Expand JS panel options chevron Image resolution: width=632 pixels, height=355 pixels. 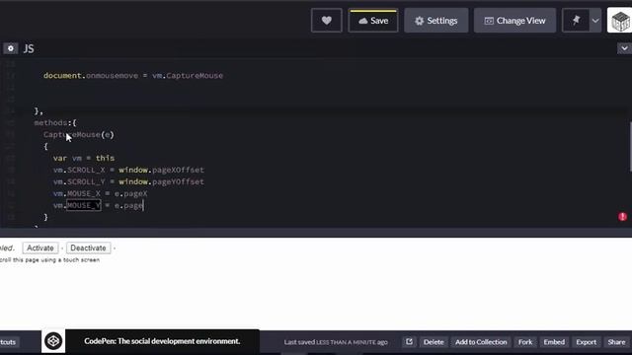click(x=624, y=48)
